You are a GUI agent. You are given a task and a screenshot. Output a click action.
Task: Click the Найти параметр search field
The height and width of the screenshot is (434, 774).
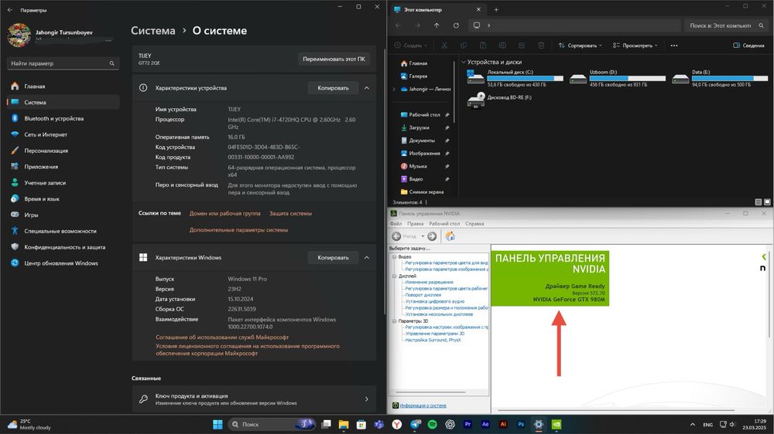pyautogui.click(x=63, y=63)
